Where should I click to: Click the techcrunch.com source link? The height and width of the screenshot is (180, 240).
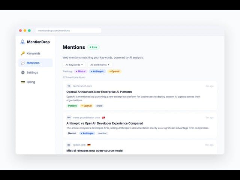coord(82,86)
